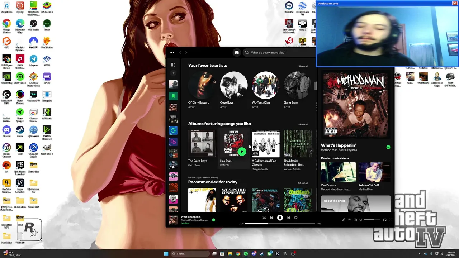Open Recycle Bin on the desktop

pyautogui.click(x=6, y=8)
